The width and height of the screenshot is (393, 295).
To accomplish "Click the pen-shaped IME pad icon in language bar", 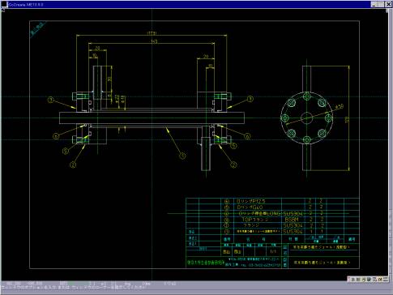I will point(363,280).
